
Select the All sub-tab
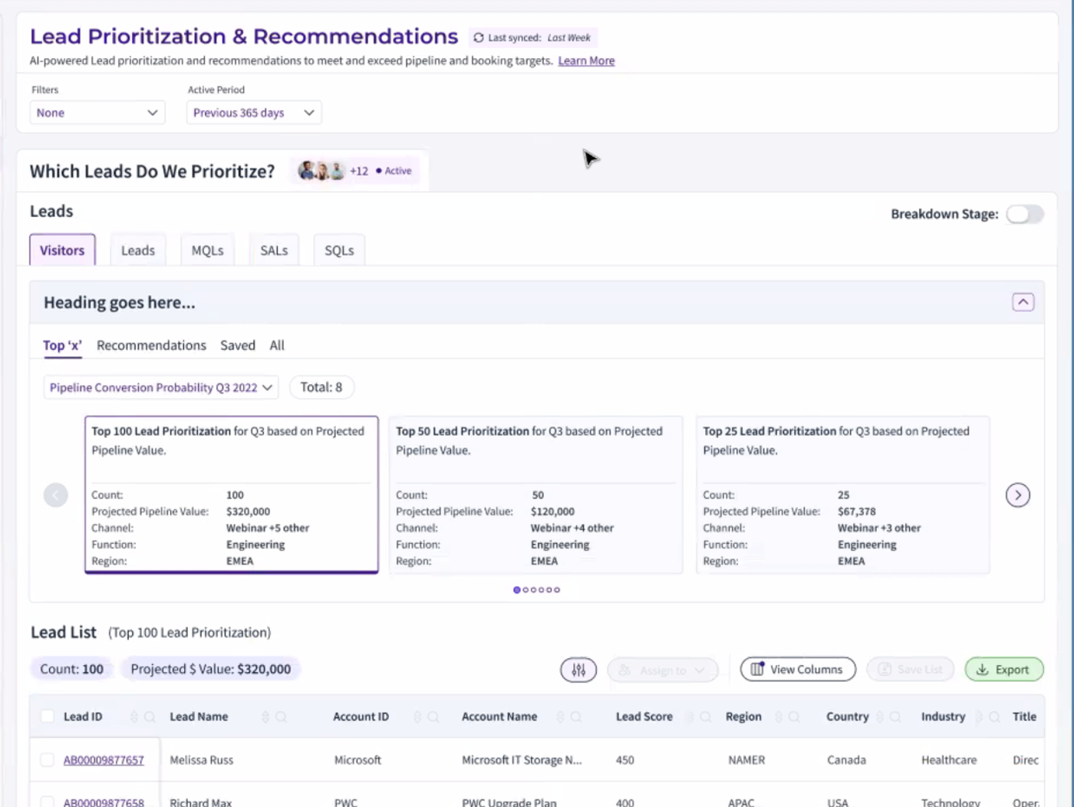[277, 345]
